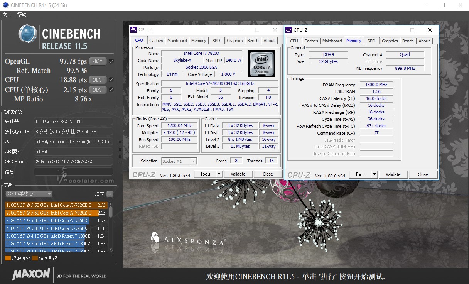
Task: Click the CPU-Z icon in left window title
Action: (133, 30)
